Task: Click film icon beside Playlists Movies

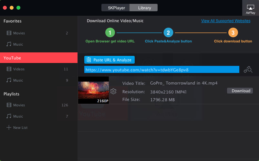Action: (9, 105)
